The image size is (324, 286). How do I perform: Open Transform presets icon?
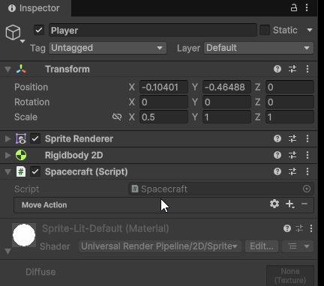[292, 69]
